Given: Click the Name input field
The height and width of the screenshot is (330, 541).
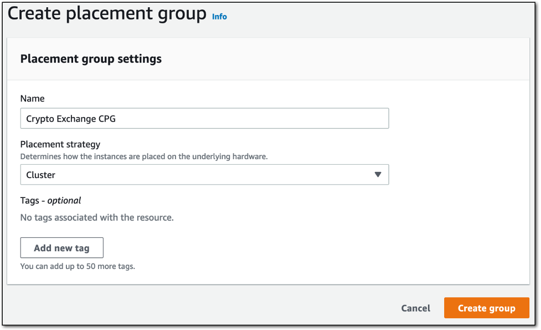Looking at the screenshot, I should (x=205, y=118).
